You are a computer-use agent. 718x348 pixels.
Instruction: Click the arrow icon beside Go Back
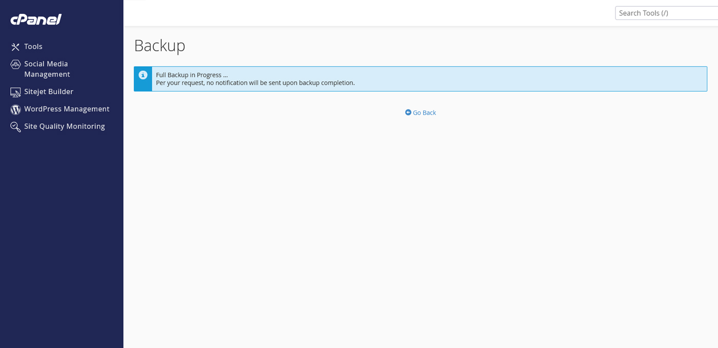click(408, 113)
